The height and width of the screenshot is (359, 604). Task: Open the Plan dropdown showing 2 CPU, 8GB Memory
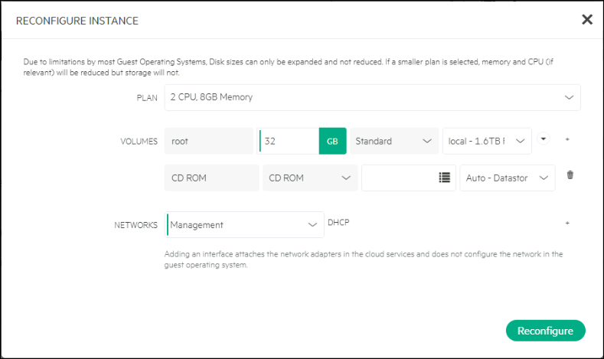(x=372, y=97)
